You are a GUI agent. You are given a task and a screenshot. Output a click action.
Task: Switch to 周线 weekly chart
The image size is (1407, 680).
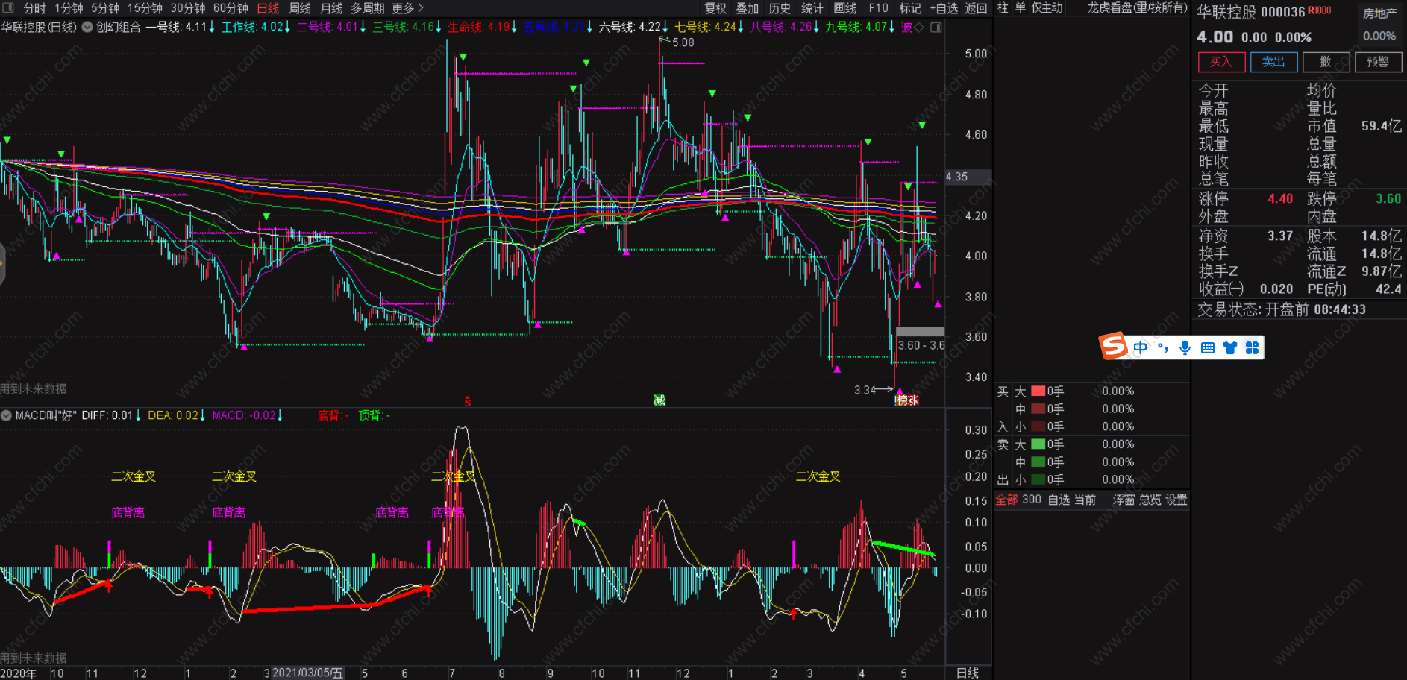click(300, 8)
